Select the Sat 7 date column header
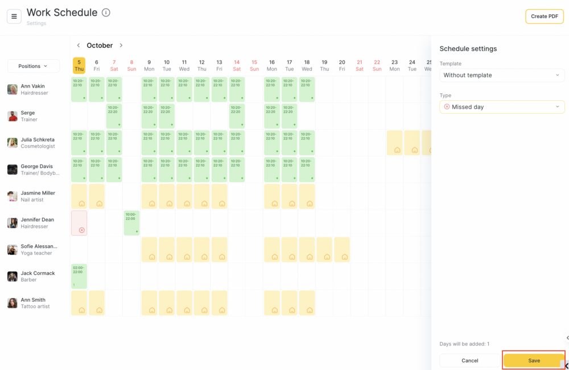Viewport: 569px width, 370px height. point(114,65)
